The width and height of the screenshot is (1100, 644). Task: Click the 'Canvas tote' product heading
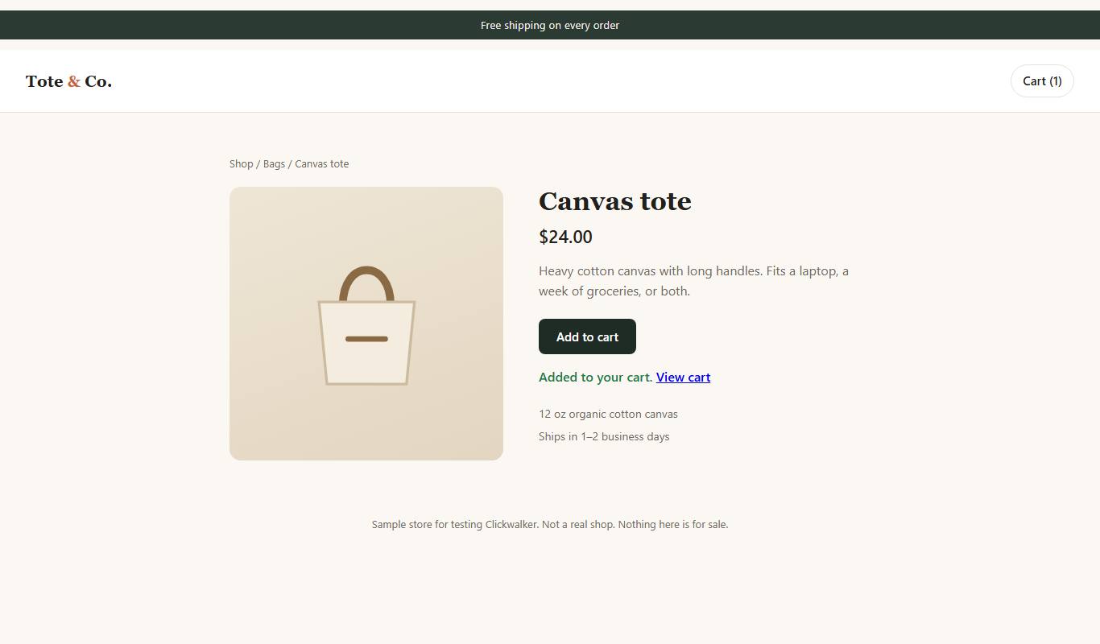615,201
